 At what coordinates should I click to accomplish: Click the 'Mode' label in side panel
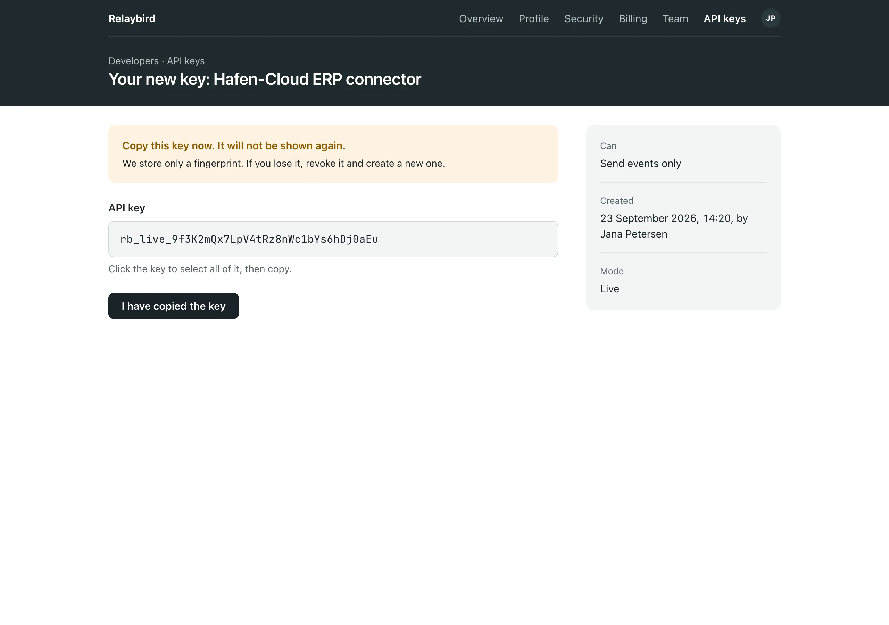[612, 271]
